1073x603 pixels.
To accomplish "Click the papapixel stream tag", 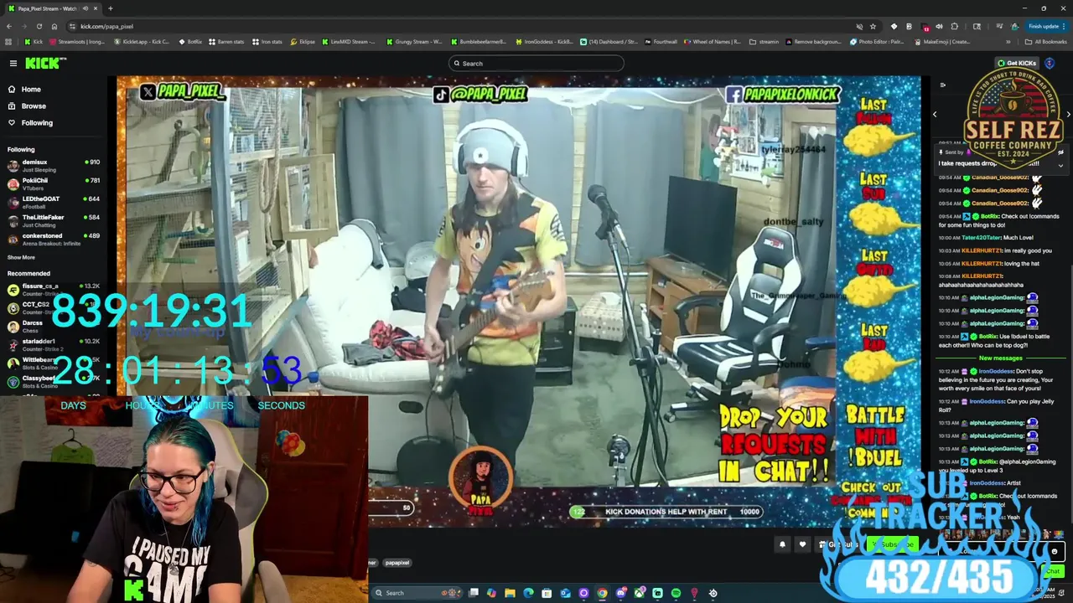I will pos(397,563).
